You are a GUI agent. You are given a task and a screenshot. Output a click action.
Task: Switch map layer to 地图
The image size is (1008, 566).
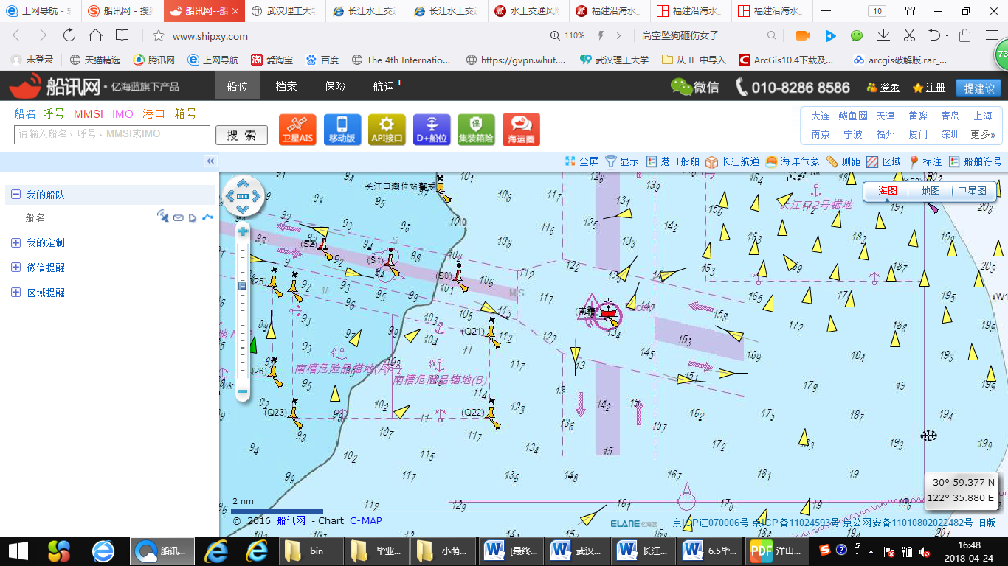931,191
